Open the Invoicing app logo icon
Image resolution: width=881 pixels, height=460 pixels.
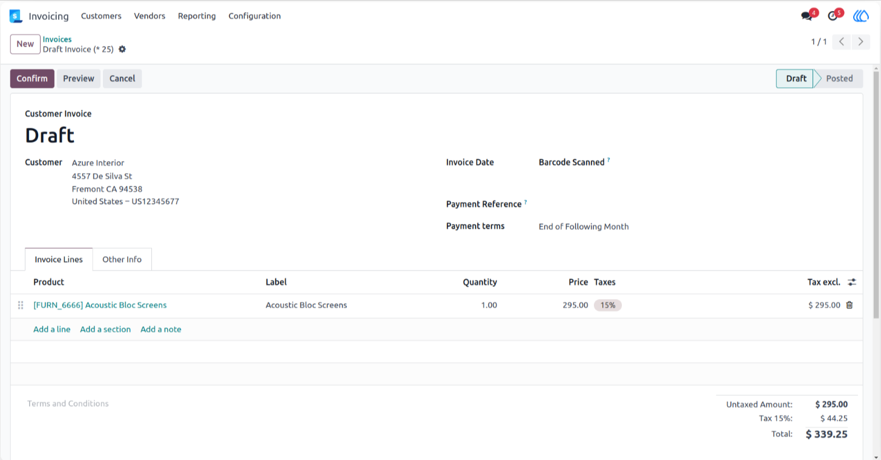pos(16,16)
